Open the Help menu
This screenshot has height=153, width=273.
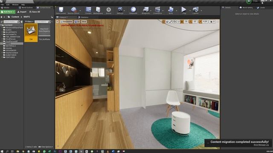(23, 5)
